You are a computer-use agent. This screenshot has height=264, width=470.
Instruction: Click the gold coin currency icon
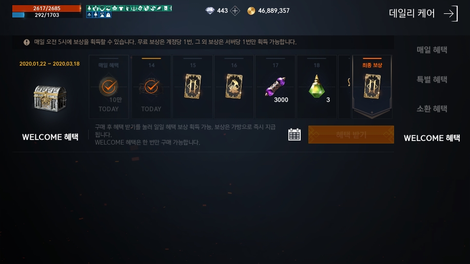point(251,11)
